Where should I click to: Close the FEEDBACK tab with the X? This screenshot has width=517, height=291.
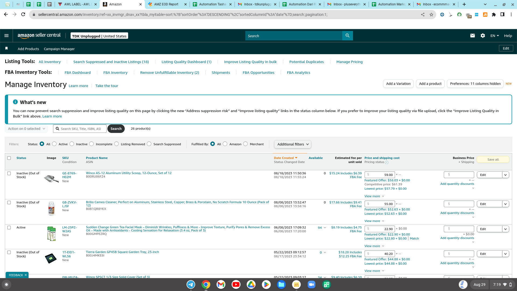click(26, 275)
